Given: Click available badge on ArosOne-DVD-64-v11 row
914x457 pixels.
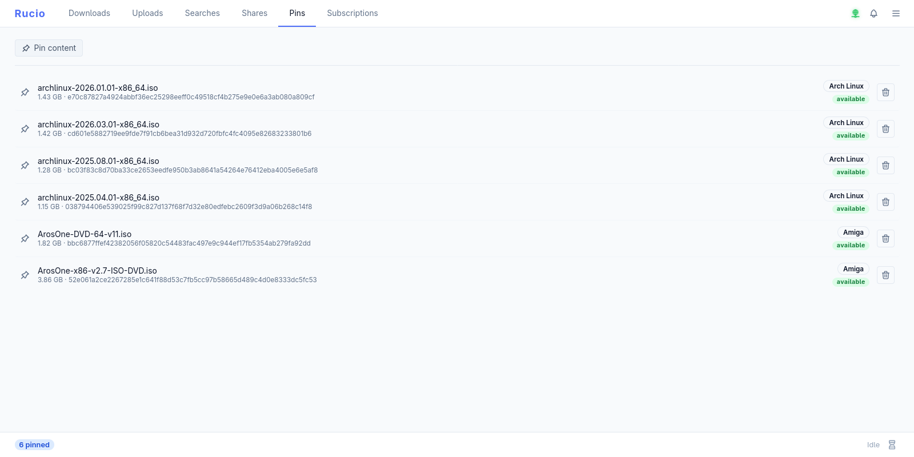Looking at the screenshot, I should point(851,246).
